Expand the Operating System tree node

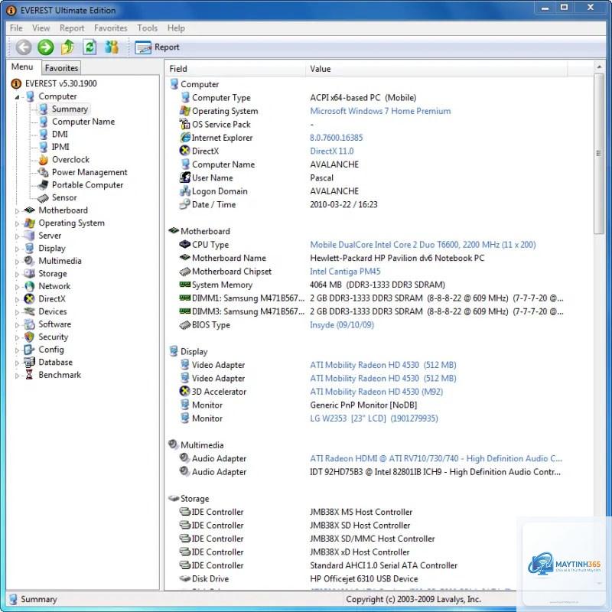click(17, 223)
